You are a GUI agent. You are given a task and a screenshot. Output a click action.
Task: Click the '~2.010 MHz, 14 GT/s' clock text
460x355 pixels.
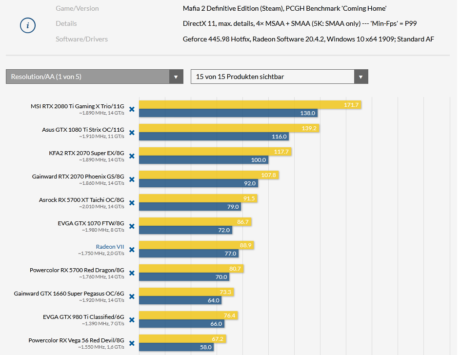click(x=101, y=207)
